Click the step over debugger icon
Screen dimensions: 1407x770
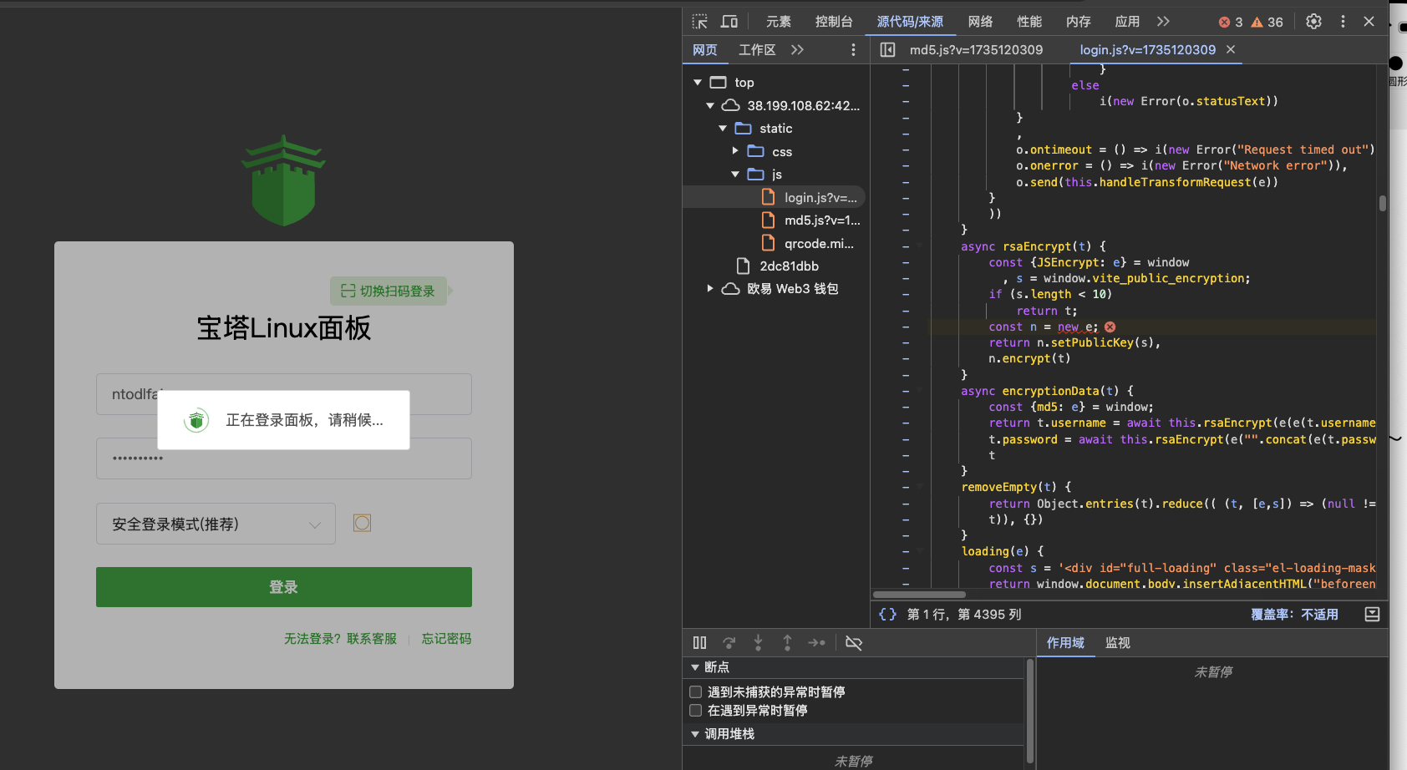[x=729, y=642]
